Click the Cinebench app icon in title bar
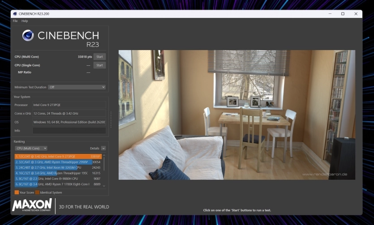This screenshot has width=374, height=225. point(15,14)
